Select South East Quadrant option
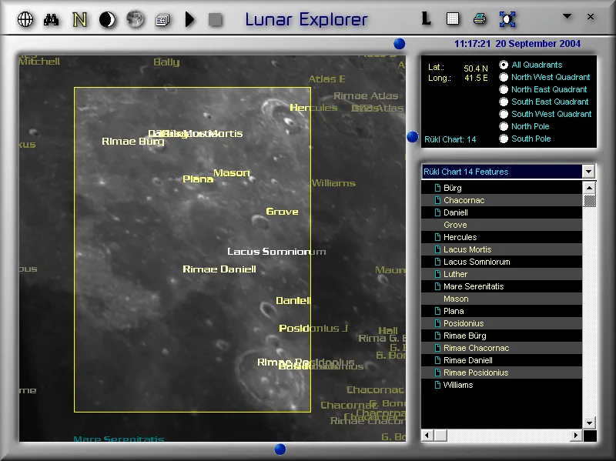This screenshot has height=461, width=616. click(x=504, y=102)
